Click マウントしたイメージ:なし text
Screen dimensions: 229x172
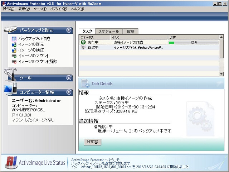pyautogui.click(x=33, y=120)
